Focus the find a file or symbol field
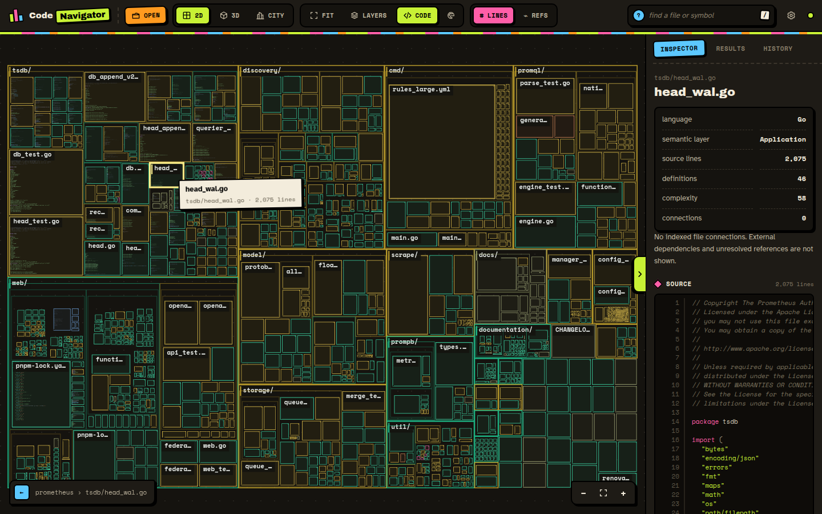 tap(702, 15)
